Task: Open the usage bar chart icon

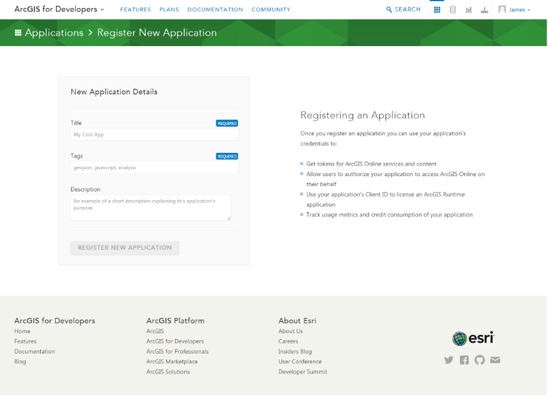Action: (469, 10)
